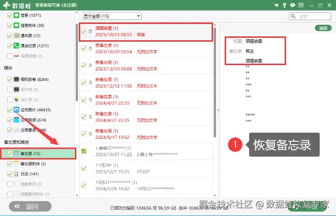Viewport: 336px width, 216px height.
Task: Click the 日历 (141) calendar icon
Action: point(16,174)
